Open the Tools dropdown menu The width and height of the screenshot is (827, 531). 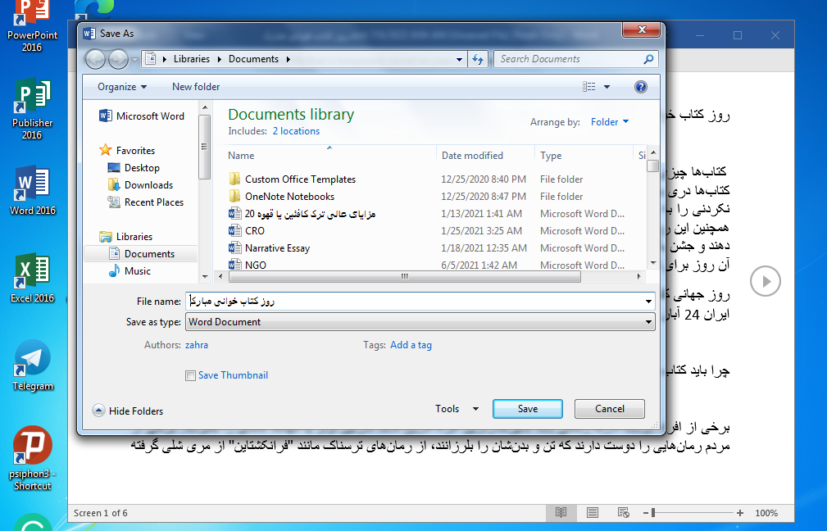[x=457, y=409]
